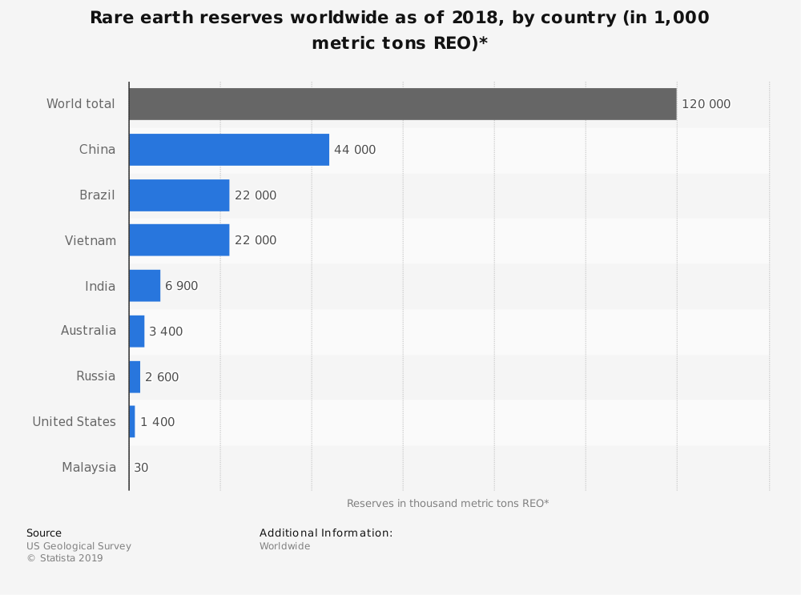
Task: Click the United States bar
Action: pyautogui.click(x=132, y=422)
